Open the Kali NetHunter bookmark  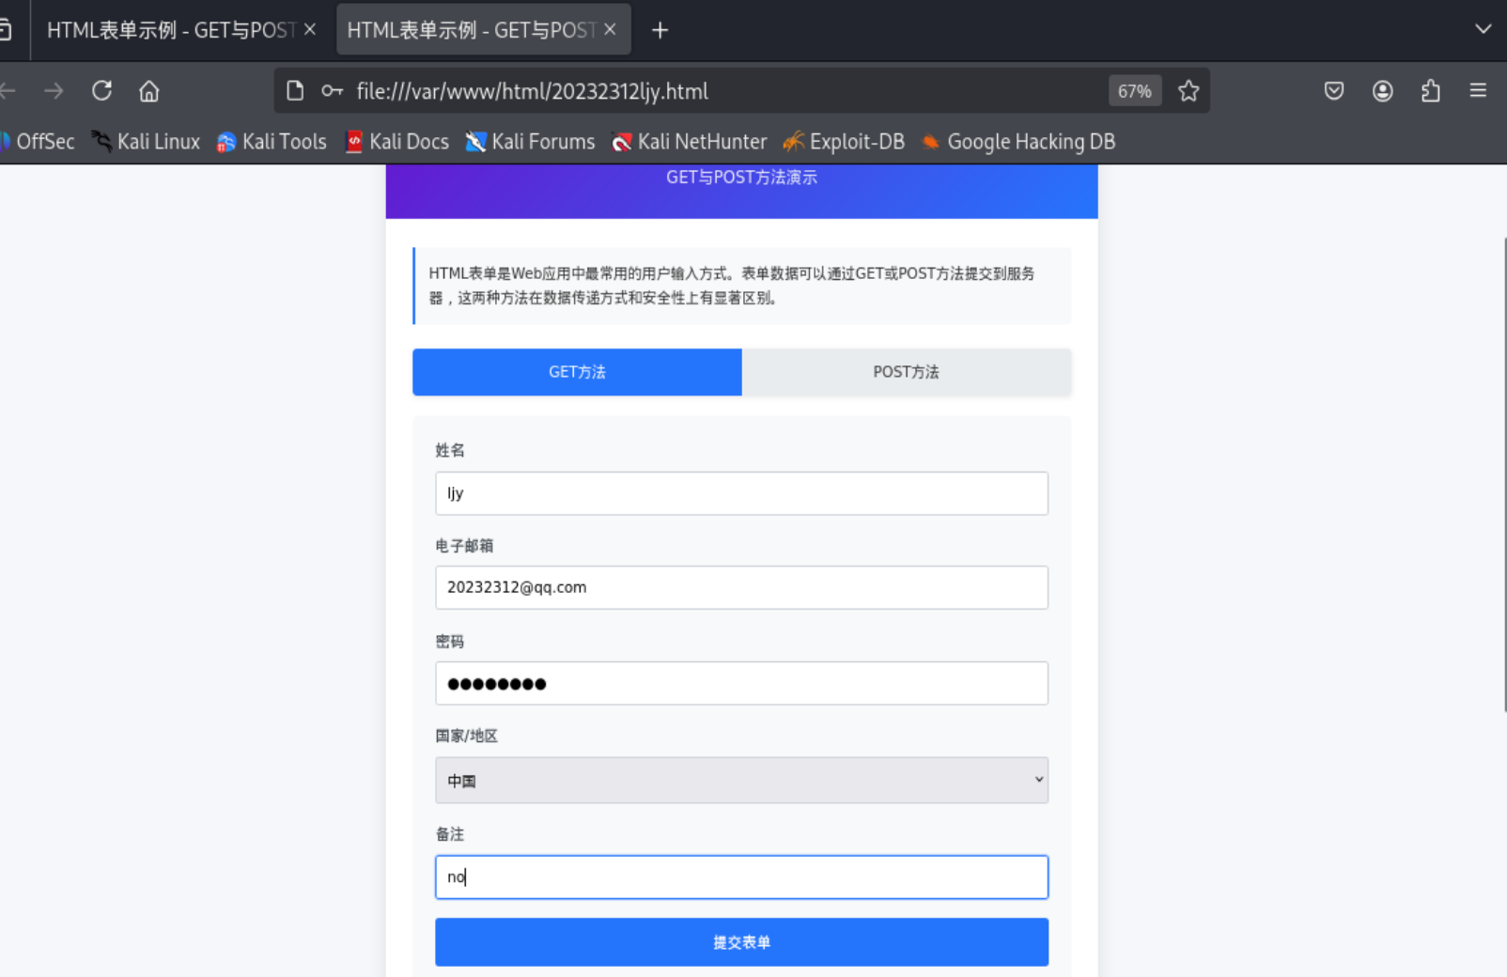[690, 142]
